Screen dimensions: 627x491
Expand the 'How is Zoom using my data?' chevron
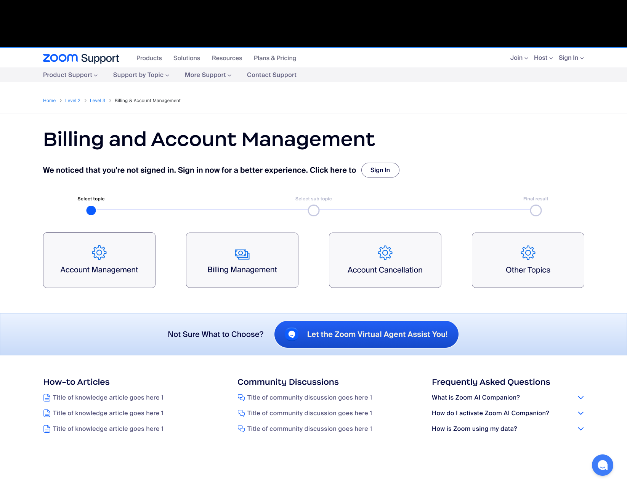[x=580, y=429]
